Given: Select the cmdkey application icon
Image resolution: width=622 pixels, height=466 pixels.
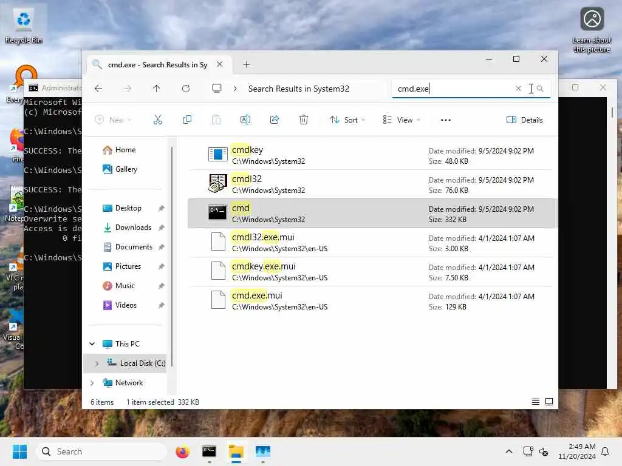Looking at the screenshot, I should 218,155.
